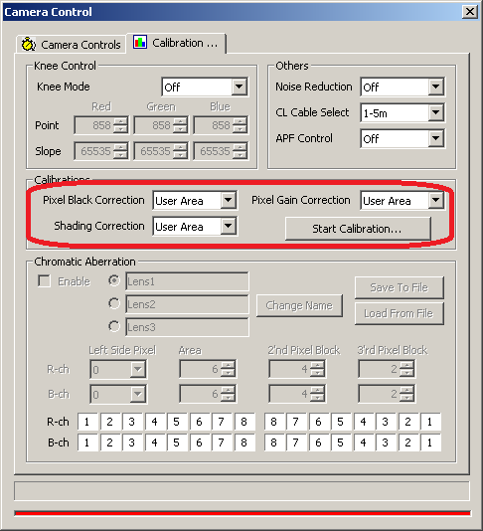The image size is (483, 531).
Task: Select the Lens2 radio button
Action: tap(114, 303)
